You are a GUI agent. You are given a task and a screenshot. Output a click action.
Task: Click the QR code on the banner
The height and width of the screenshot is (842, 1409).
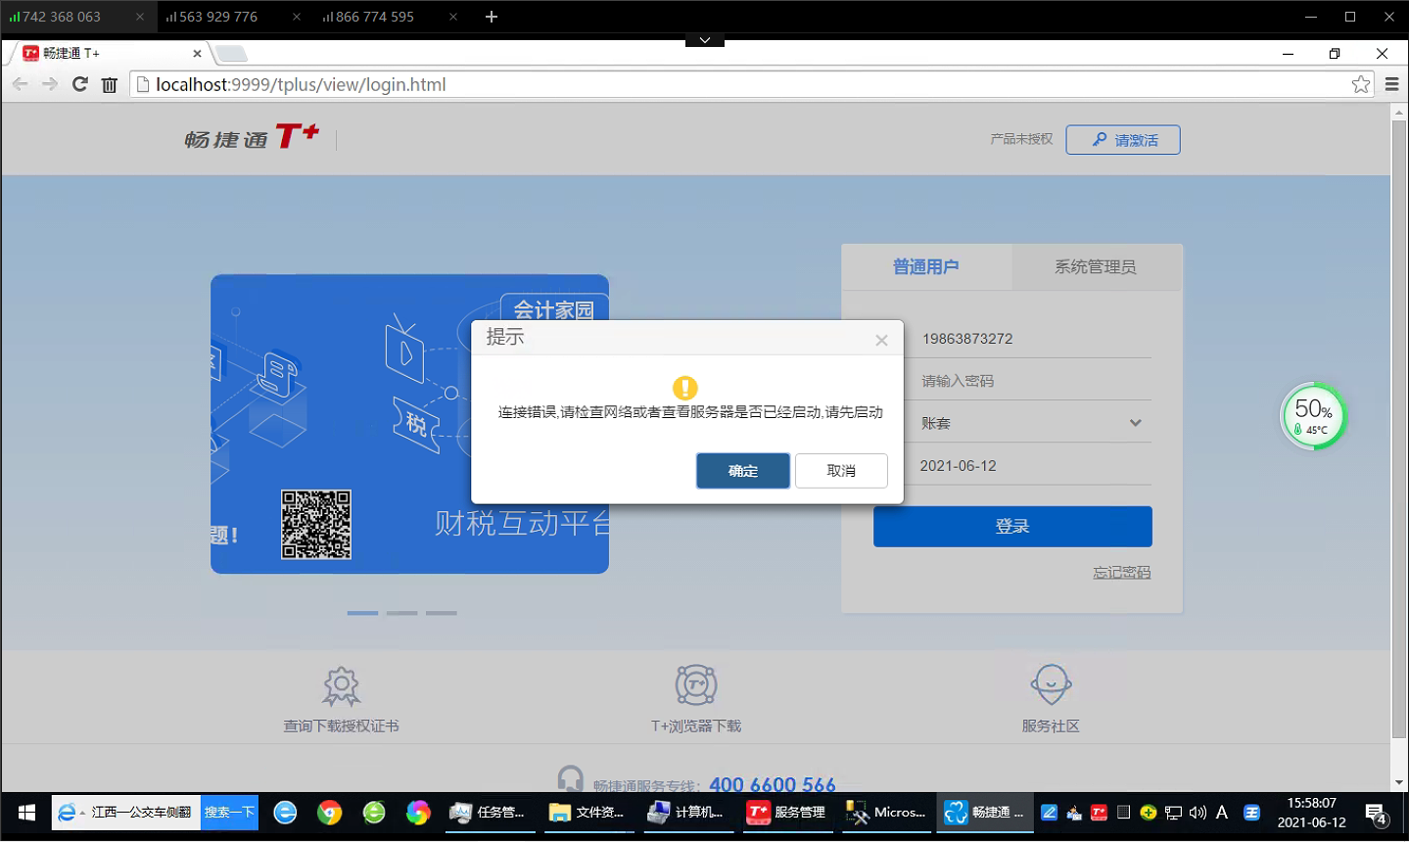point(316,525)
